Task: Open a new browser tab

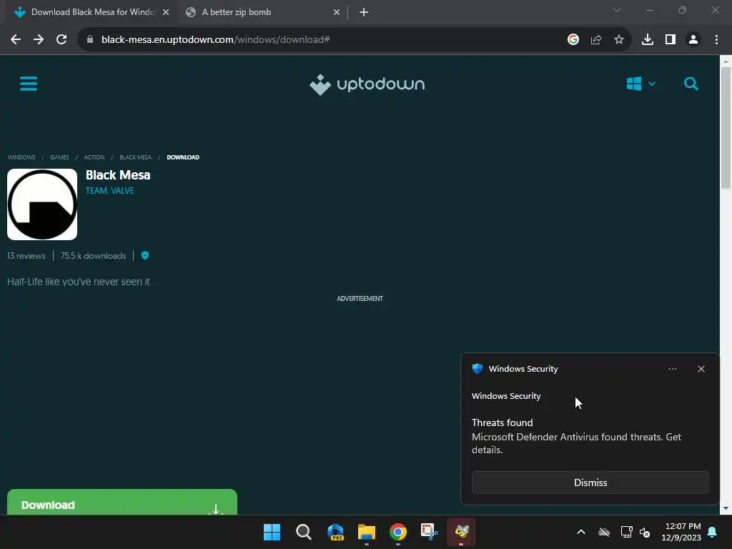Action: coord(364,12)
